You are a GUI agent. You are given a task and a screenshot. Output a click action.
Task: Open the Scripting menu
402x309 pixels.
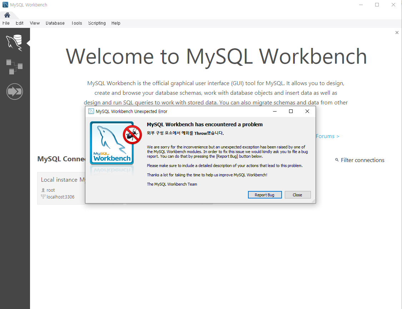point(97,23)
